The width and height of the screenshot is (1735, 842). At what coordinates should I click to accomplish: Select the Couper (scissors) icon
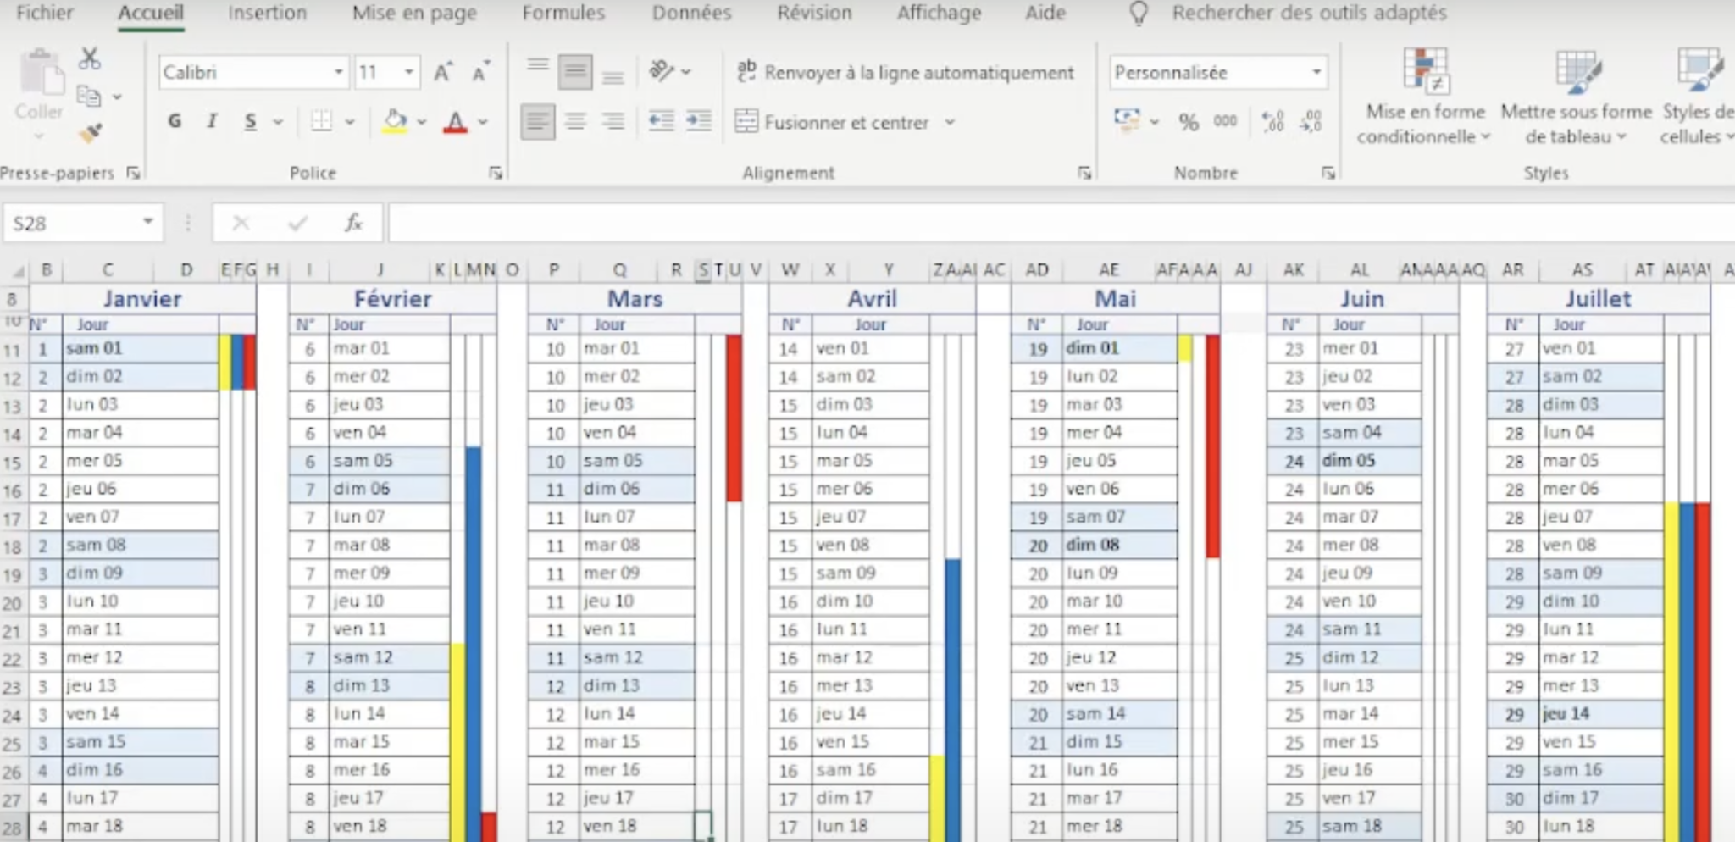click(88, 58)
